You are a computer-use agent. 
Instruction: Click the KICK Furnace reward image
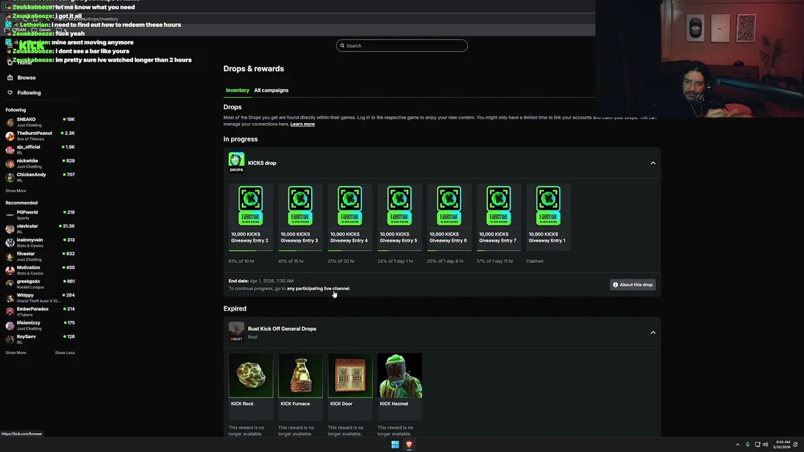(300, 375)
